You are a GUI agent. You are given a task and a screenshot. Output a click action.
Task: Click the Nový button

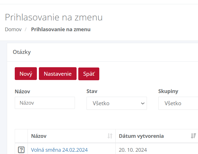coord(26,74)
